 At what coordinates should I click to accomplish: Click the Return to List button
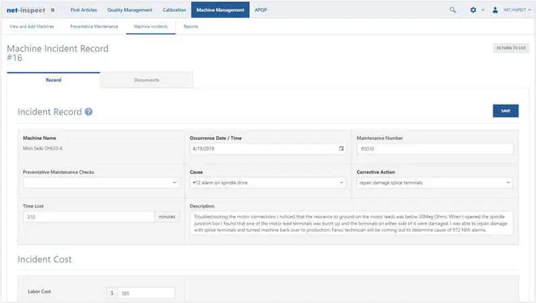[x=511, y=48]
